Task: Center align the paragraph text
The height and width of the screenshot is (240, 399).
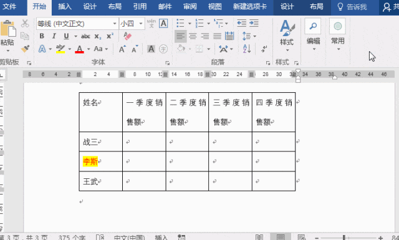Action: pyautogui.click(x=193, y=36)
